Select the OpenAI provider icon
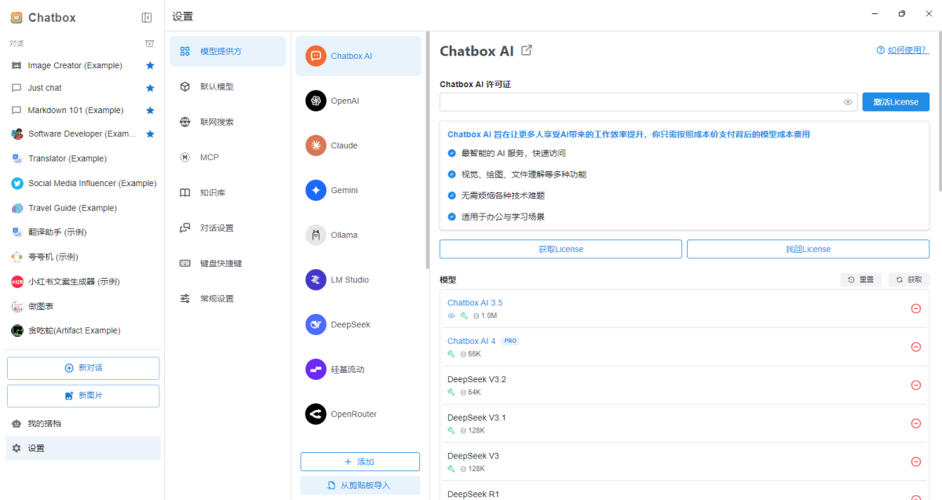 click(315, 100)
